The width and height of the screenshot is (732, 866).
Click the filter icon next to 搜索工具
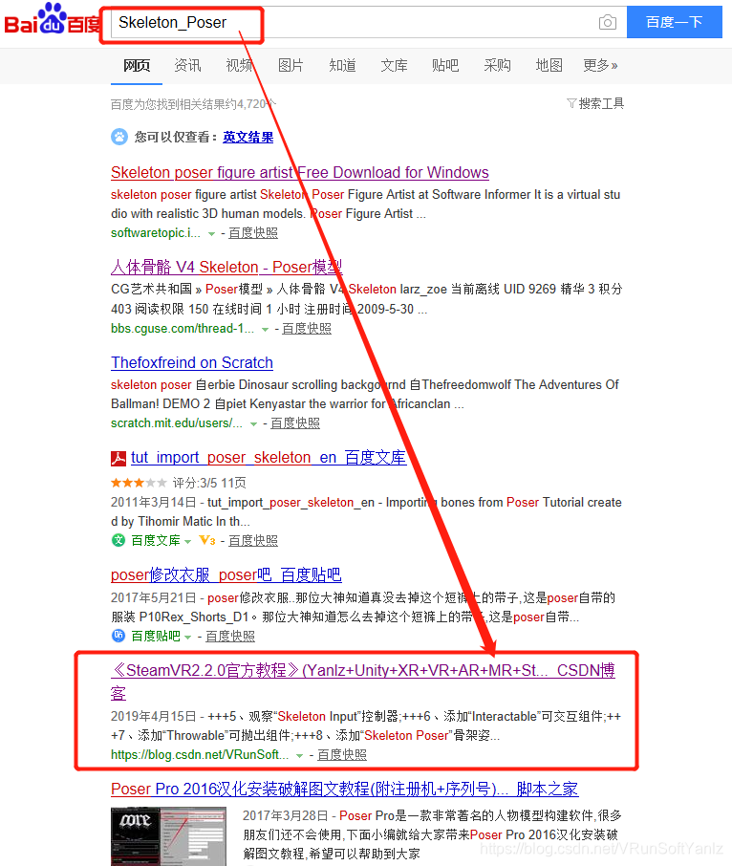pos(571,103)
